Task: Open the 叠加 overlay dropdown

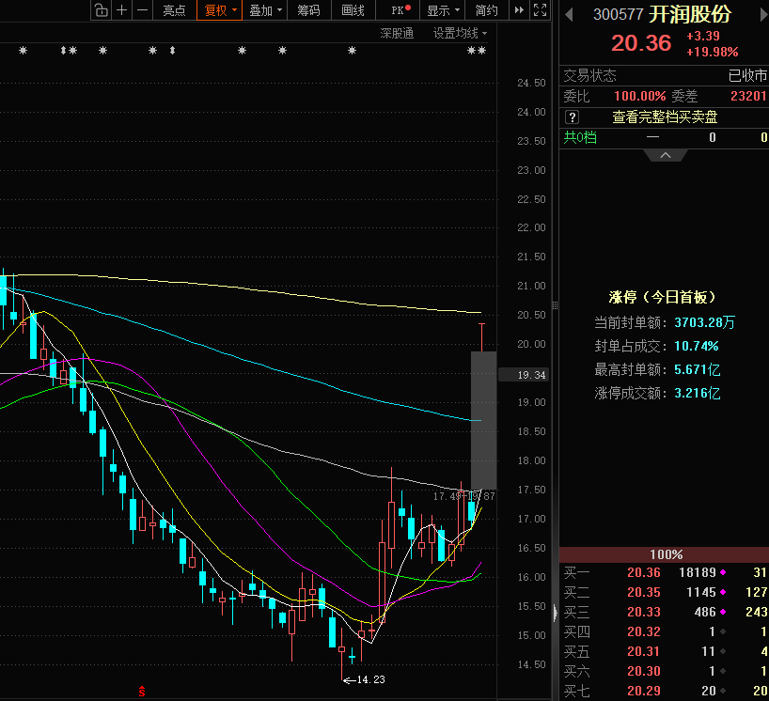Action: click(265, 10)
